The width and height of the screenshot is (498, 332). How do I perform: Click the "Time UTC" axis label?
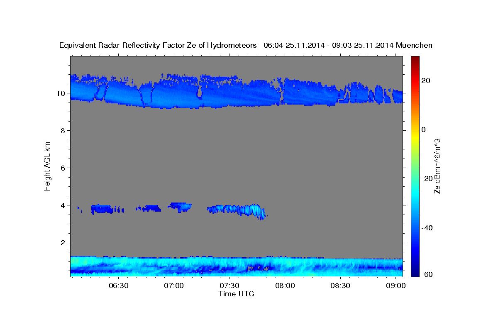click(236, 294)
